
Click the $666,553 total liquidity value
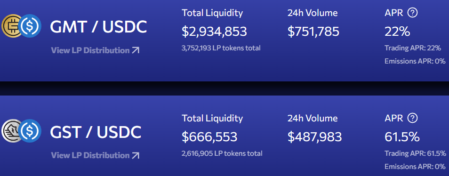pos(209,137)
